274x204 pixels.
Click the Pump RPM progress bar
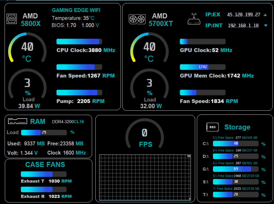79,93
